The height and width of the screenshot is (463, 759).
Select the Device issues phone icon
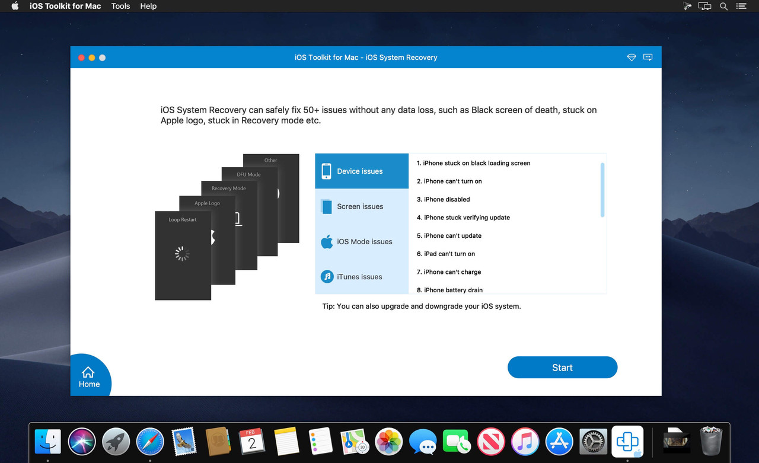[x=327, y=171]
